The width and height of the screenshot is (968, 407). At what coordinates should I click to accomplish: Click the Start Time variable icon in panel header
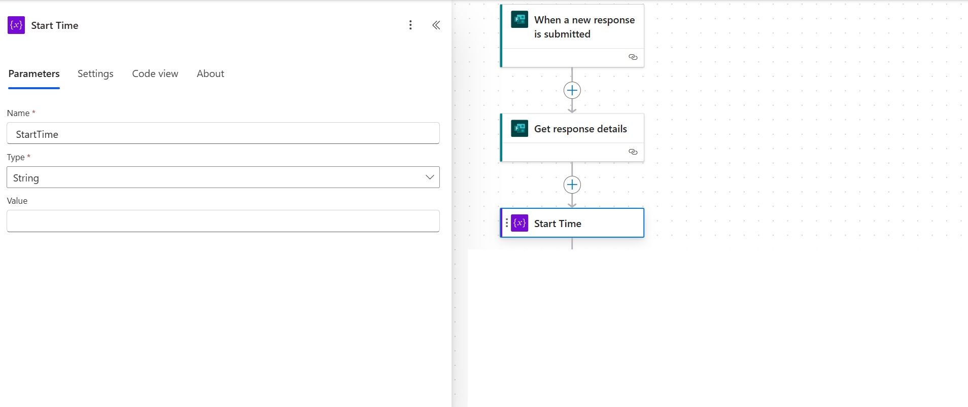tap(16, 25)
